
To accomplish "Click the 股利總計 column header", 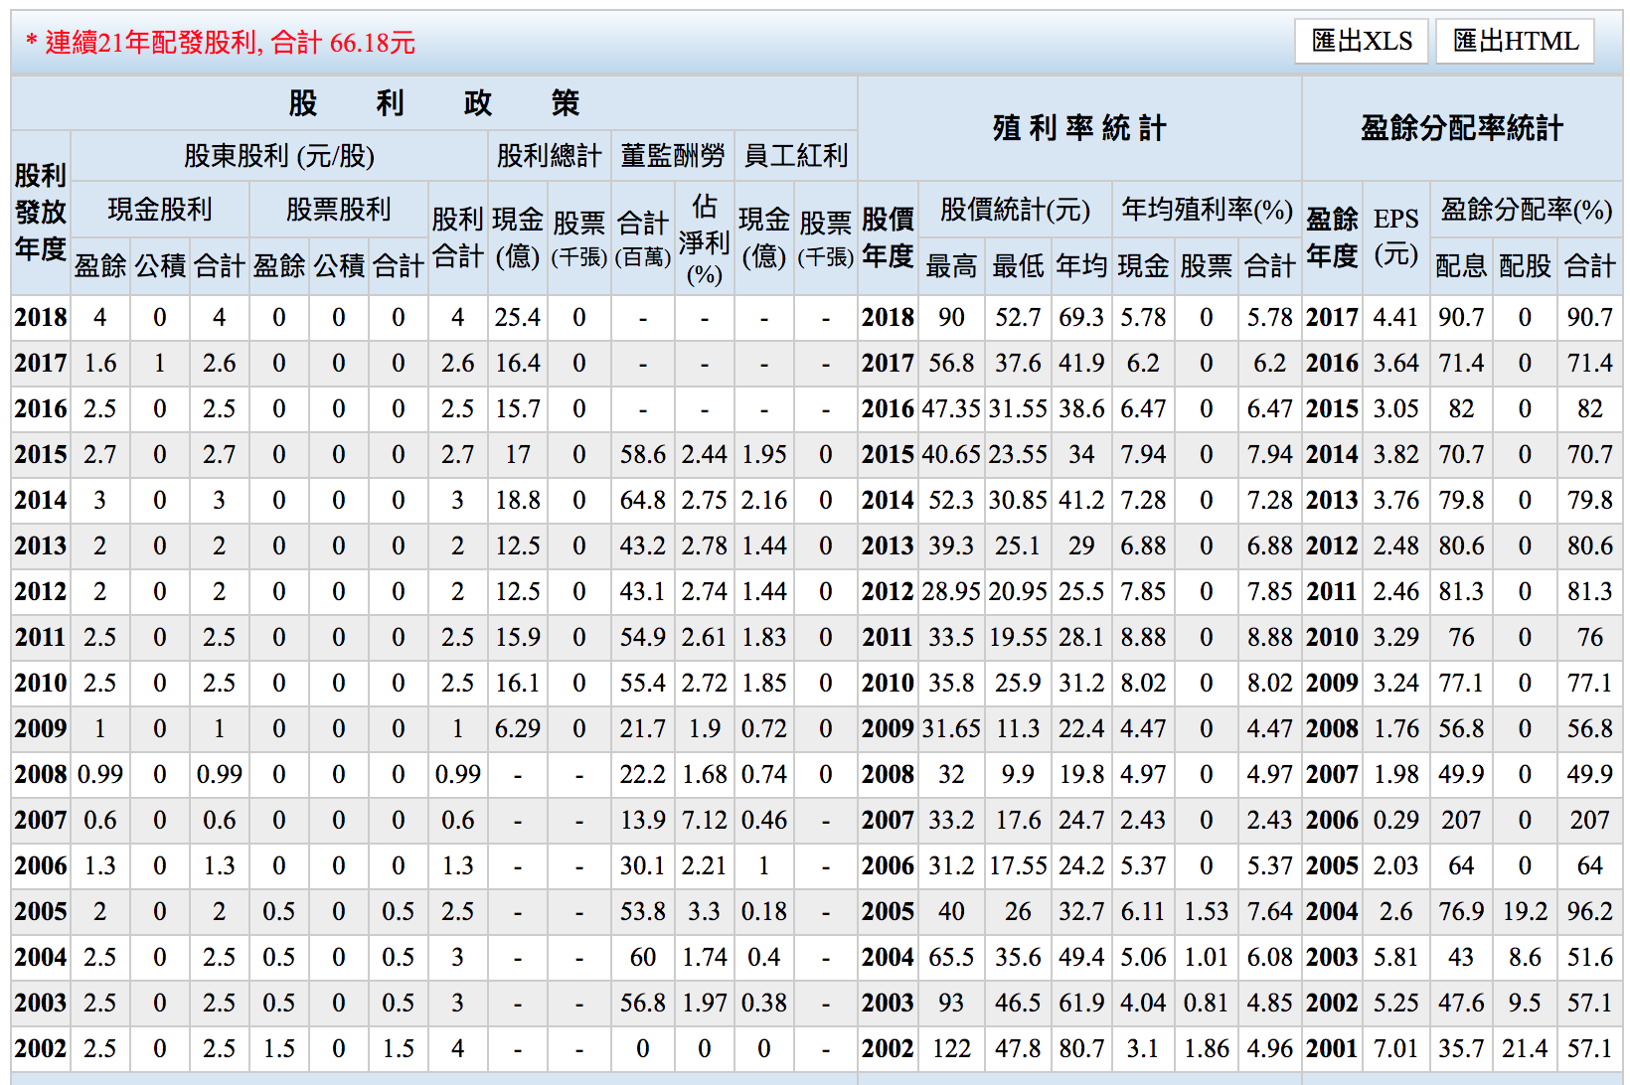I will tap(549, 156).
